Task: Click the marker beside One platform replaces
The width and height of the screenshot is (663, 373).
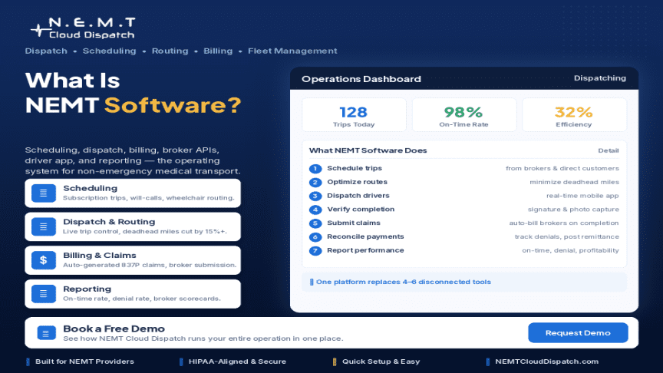Action: click(x=312, y=282)
